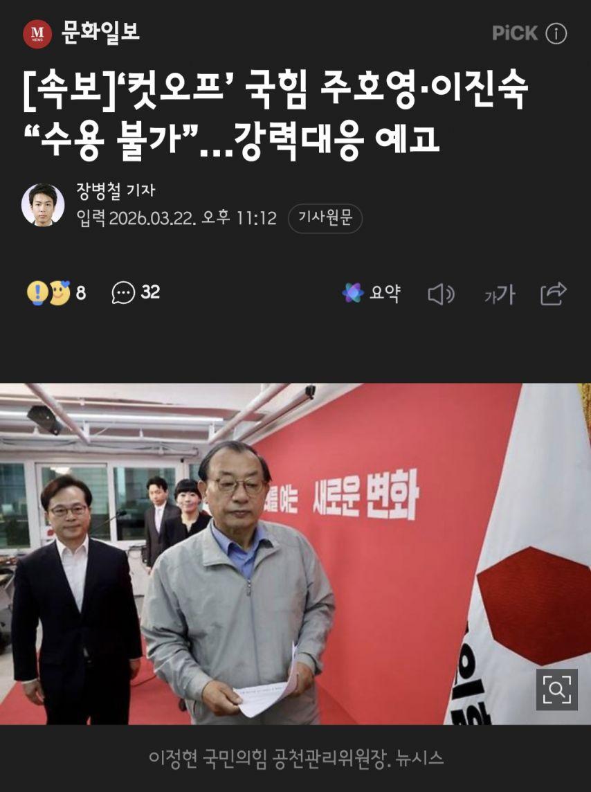Open the 요약 summary label
This screenshot has height=792, width=591.
(385, 293)
